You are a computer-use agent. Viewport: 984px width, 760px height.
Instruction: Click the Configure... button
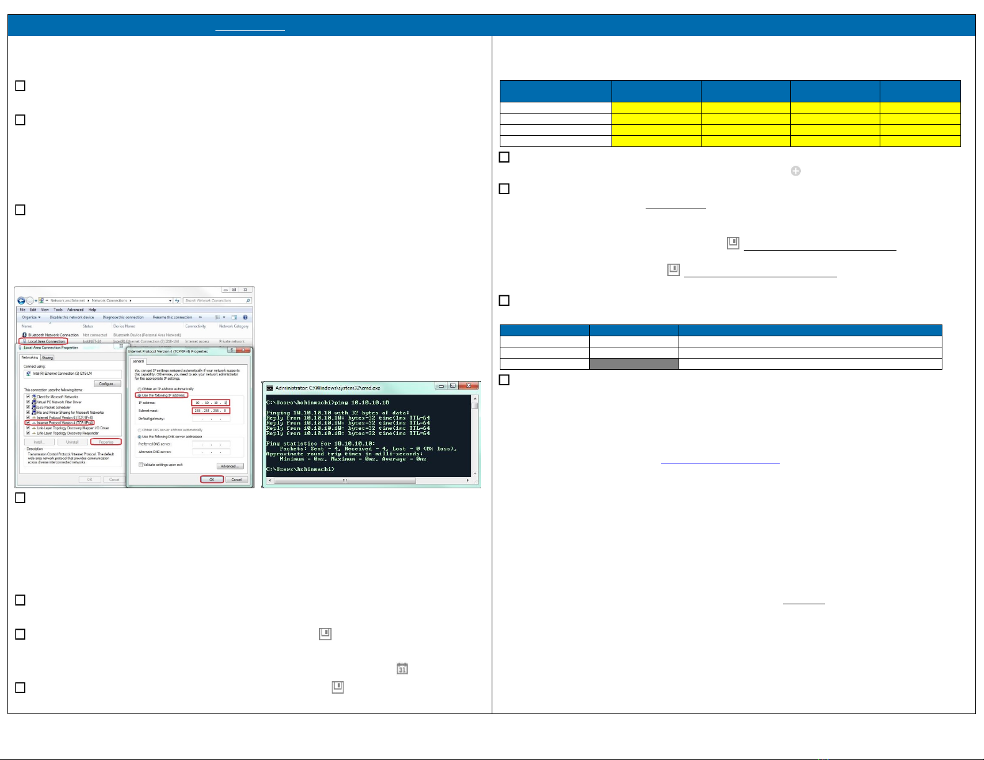(x=107, y=383)
